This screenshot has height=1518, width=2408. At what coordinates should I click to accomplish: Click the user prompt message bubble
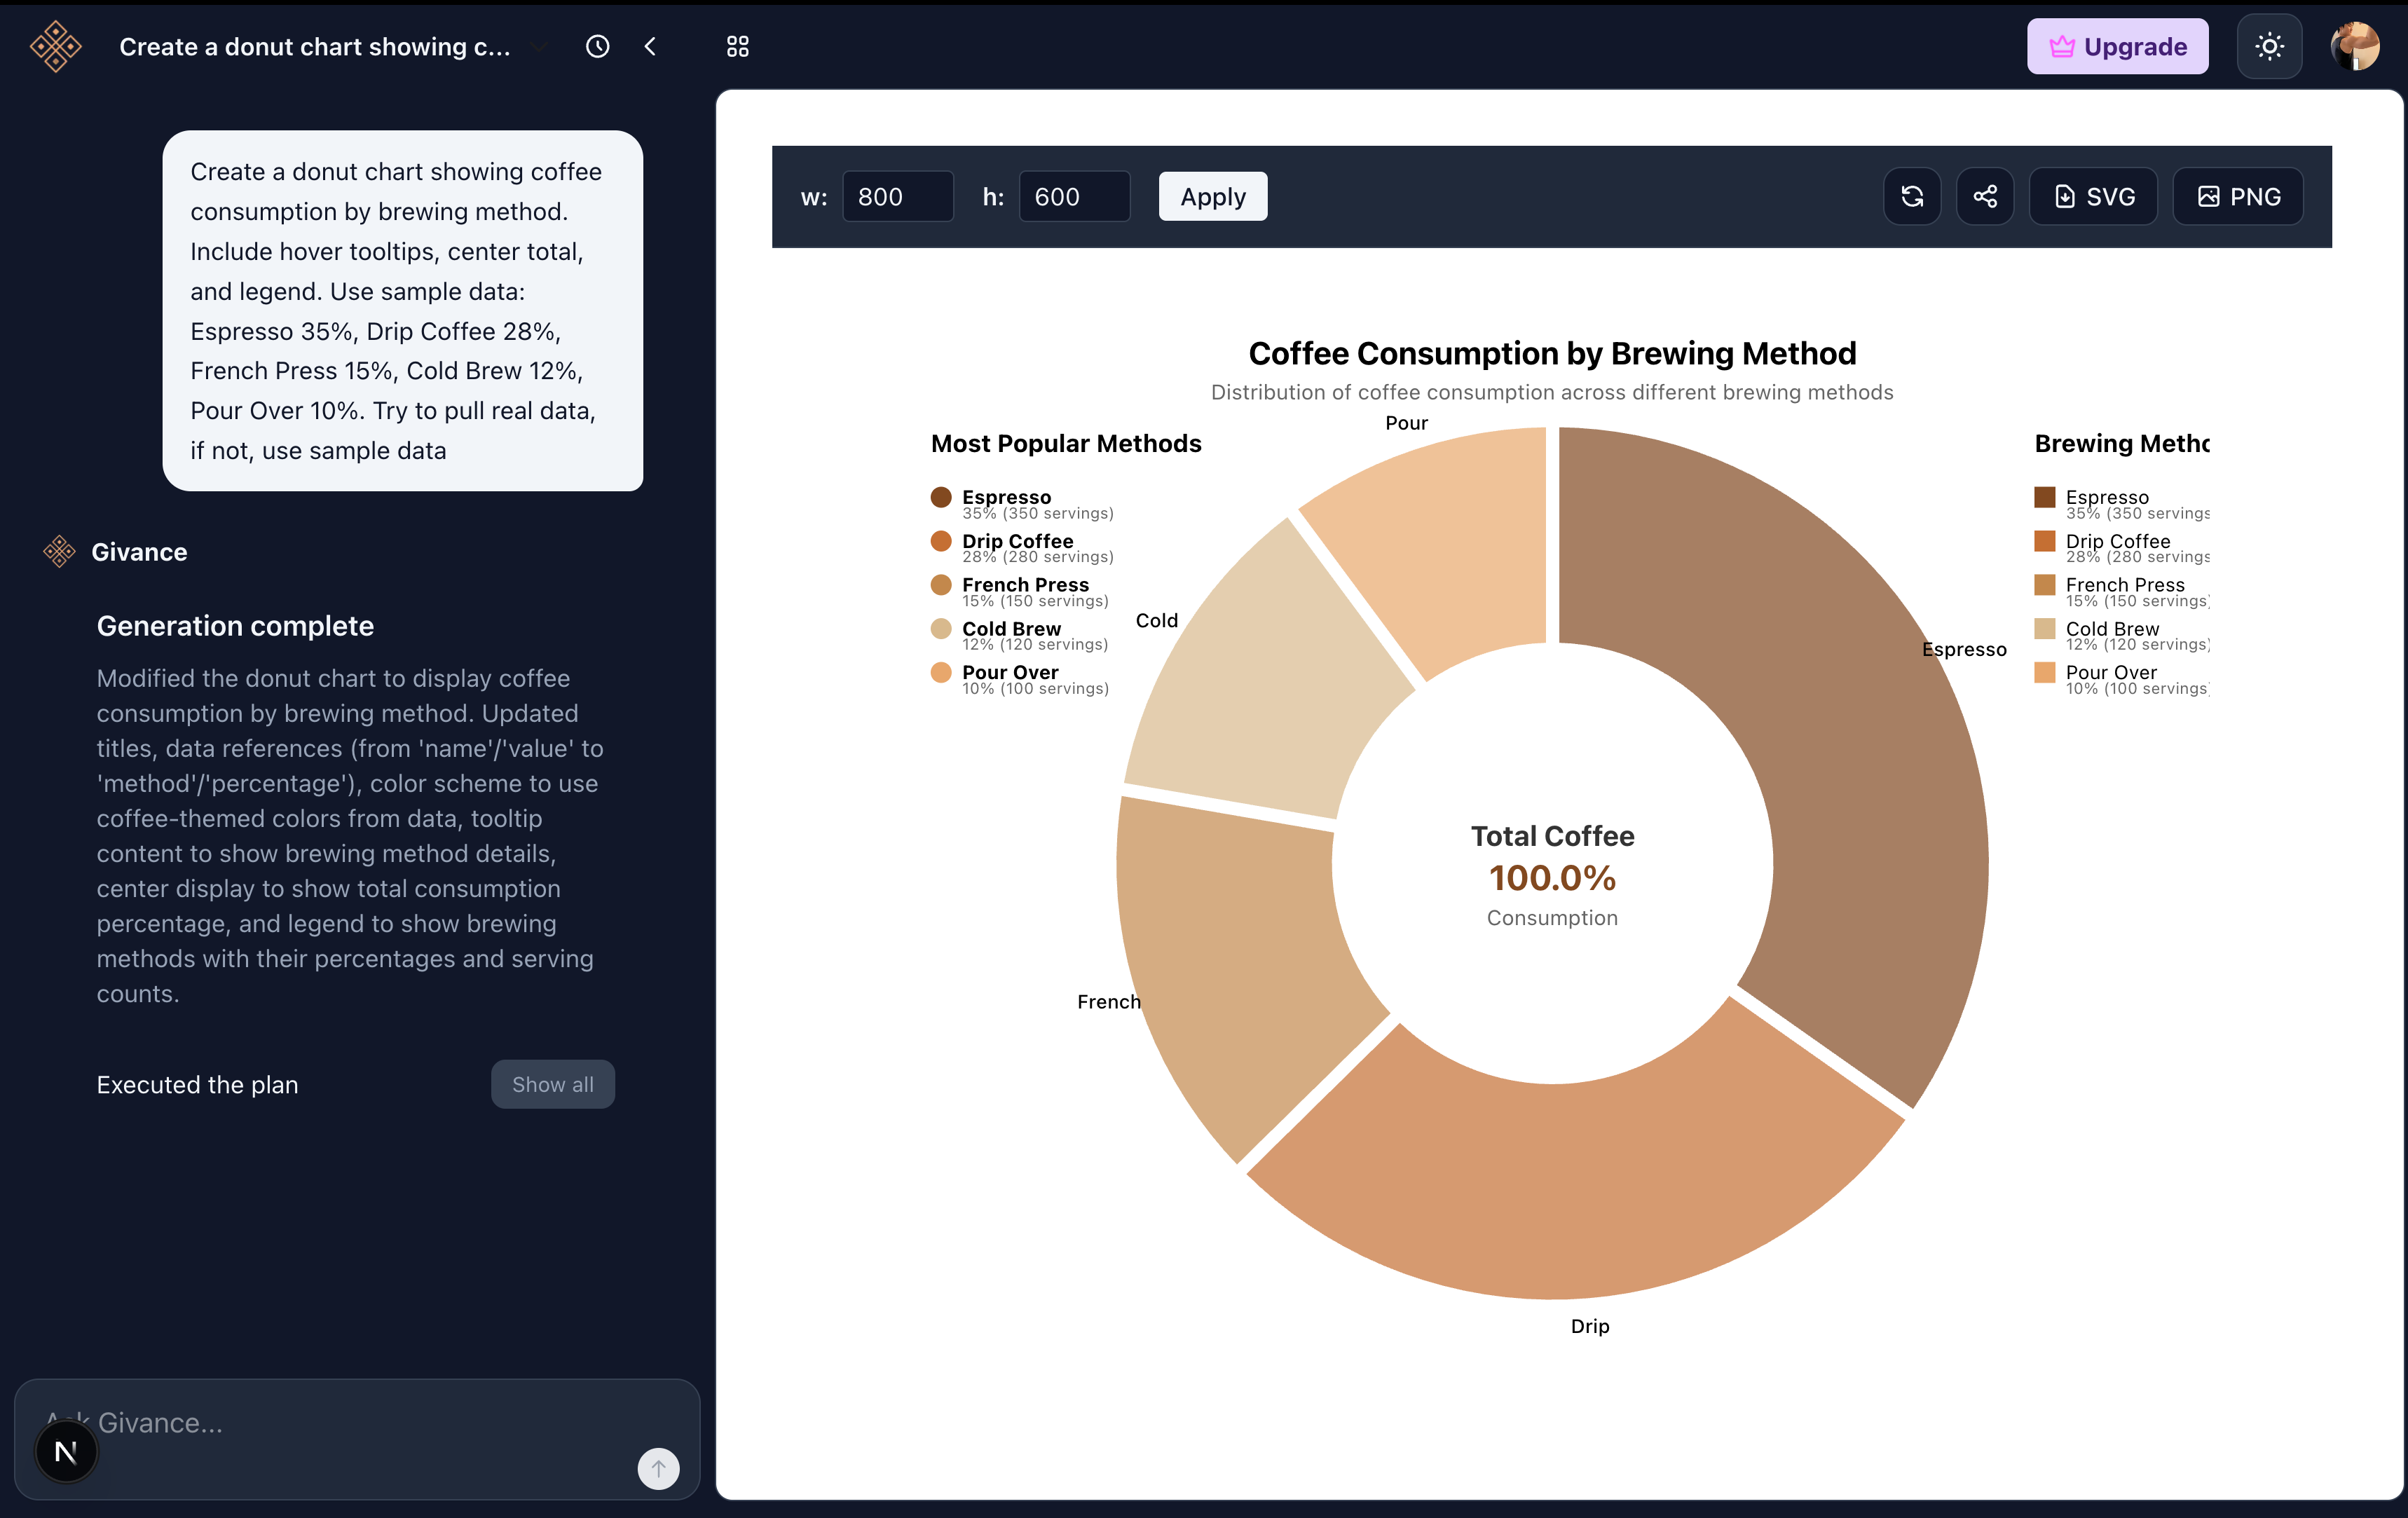tap(402, 310)
